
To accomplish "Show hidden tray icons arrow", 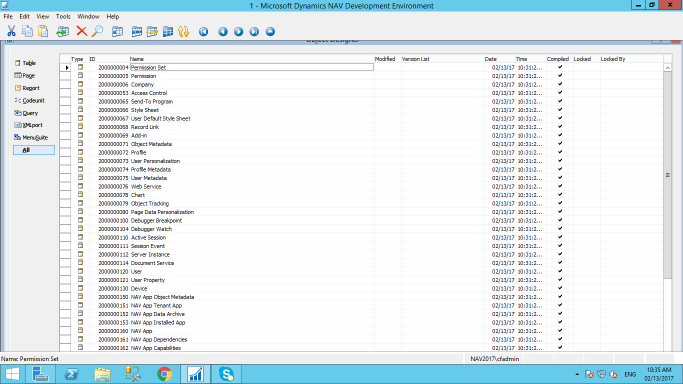I will tap(577, 374).
